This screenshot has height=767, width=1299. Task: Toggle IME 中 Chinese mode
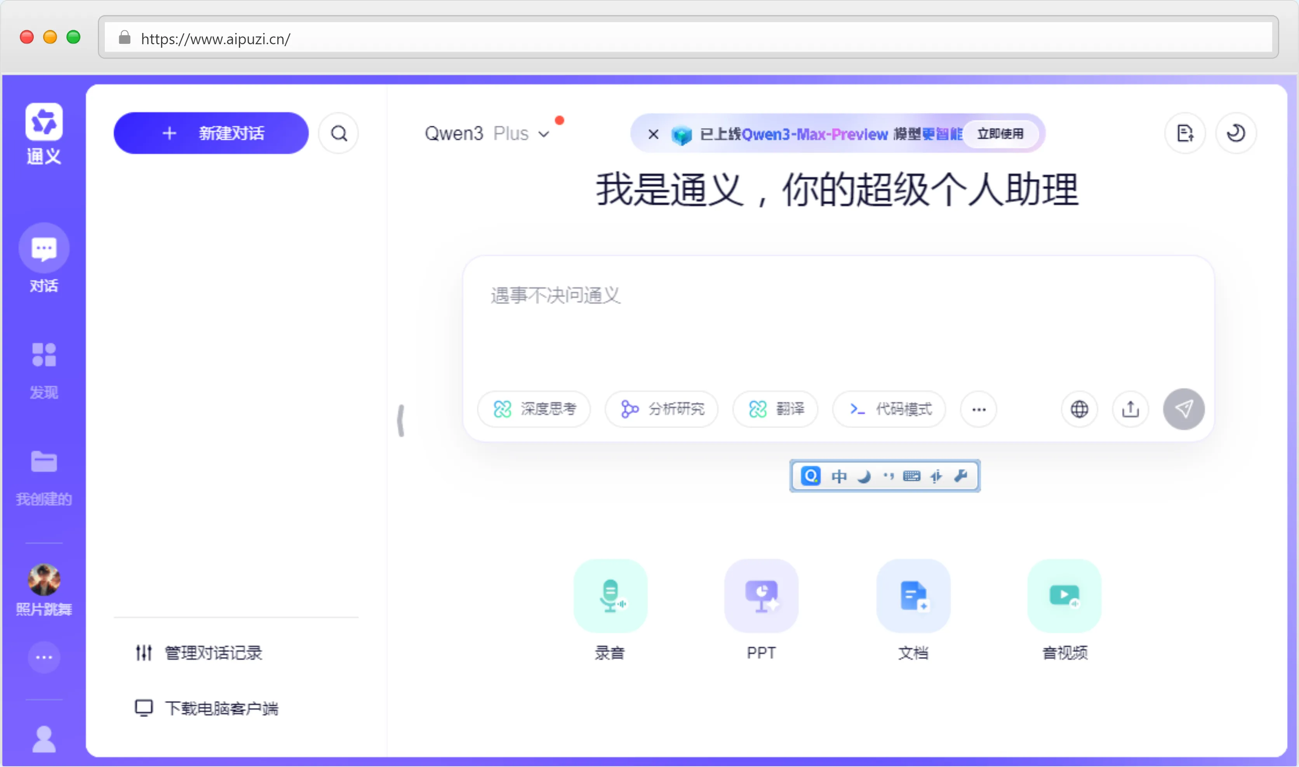(838, 476)
